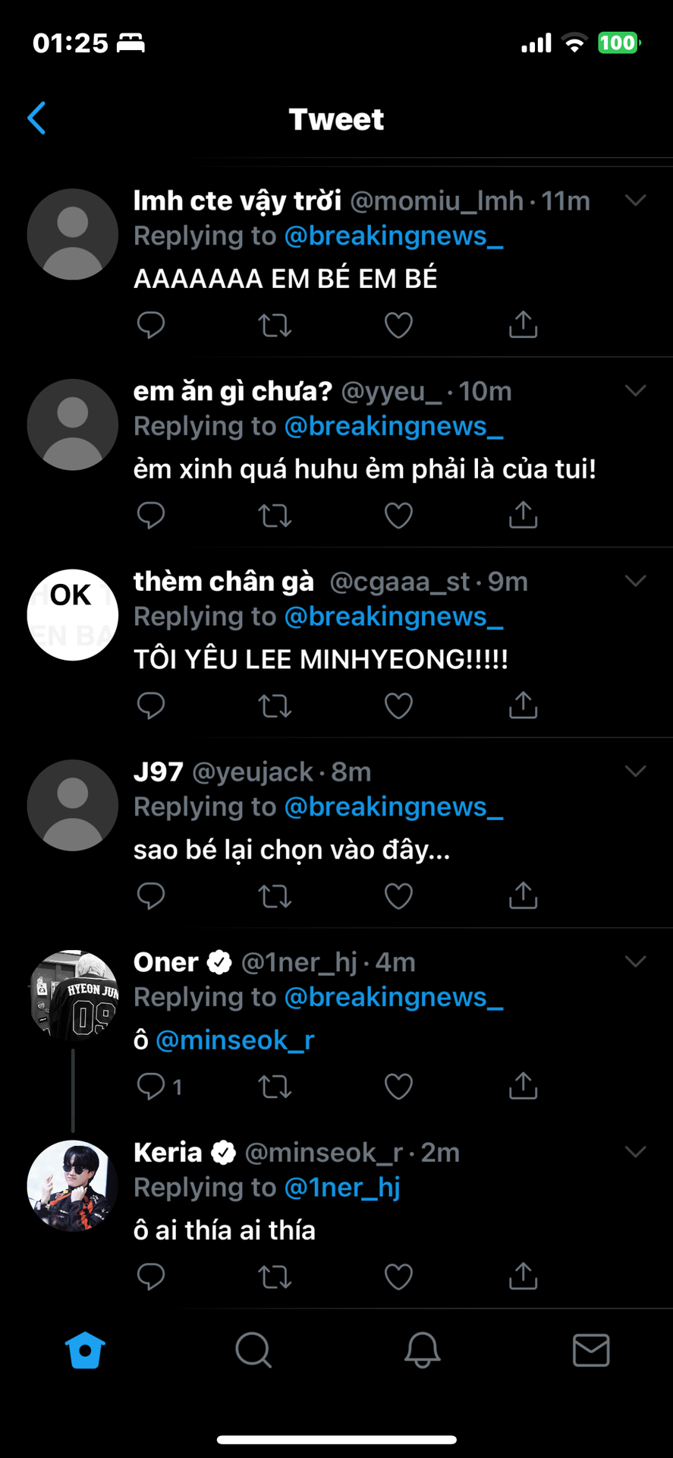Expand options chevron on @momiu_lmh's tweet

click(x=635, y=200)
